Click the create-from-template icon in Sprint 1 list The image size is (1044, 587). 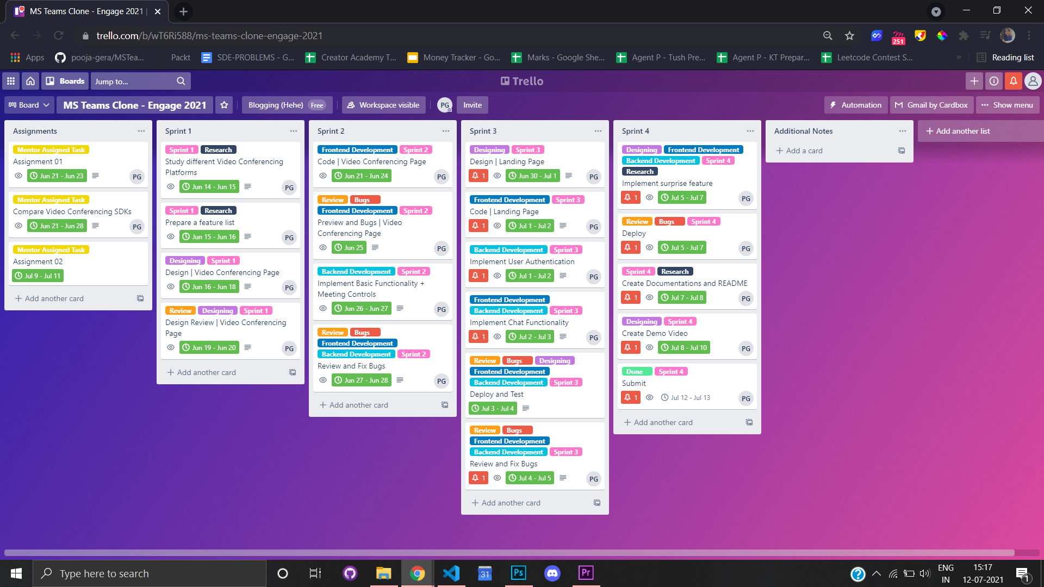pyautogui.click(x=293, y=372)
